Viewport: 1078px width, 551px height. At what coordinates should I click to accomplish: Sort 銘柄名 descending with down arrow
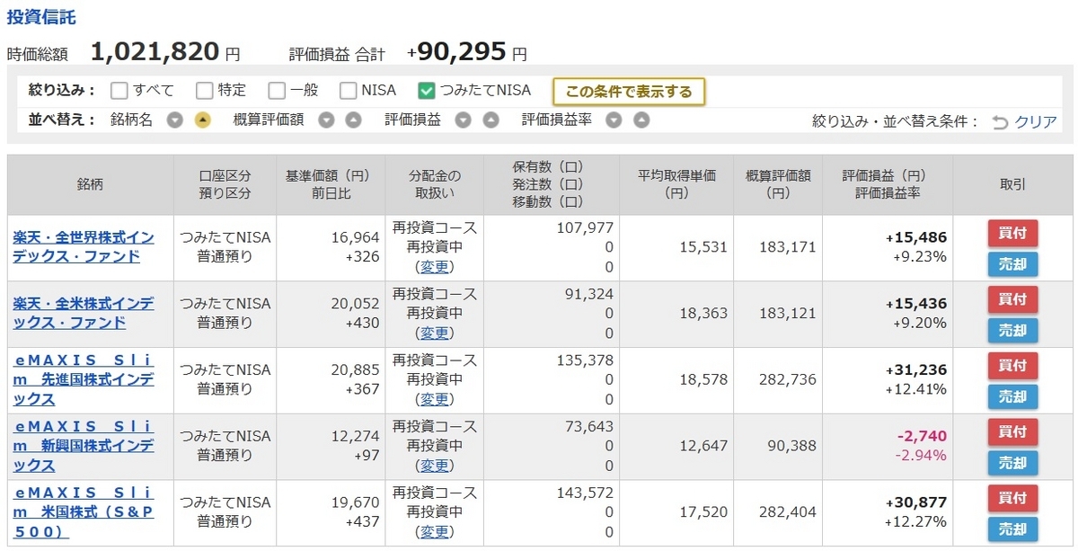(x=175, y=120)
